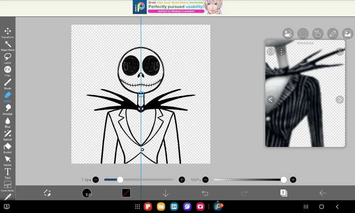Click the ibisPaint advertisement banner

pos(177,7)
